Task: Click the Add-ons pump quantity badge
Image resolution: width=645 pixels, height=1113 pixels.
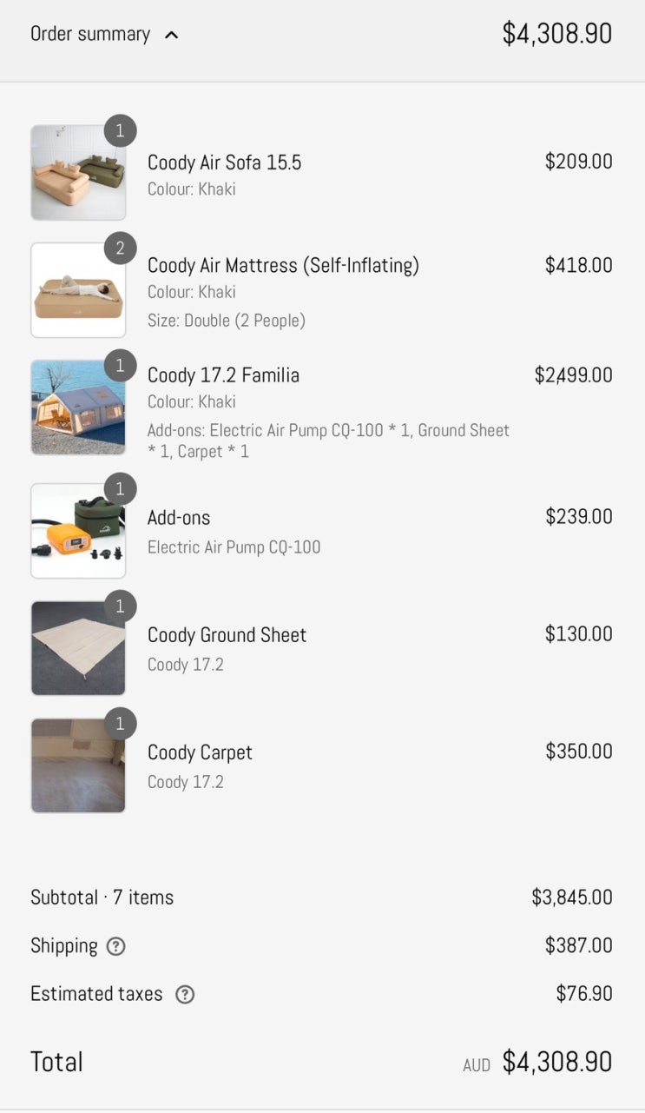Action: pos(121,489)
